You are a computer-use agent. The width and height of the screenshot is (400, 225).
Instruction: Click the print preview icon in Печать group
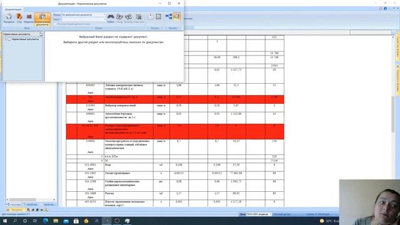(x=159, y=17)
